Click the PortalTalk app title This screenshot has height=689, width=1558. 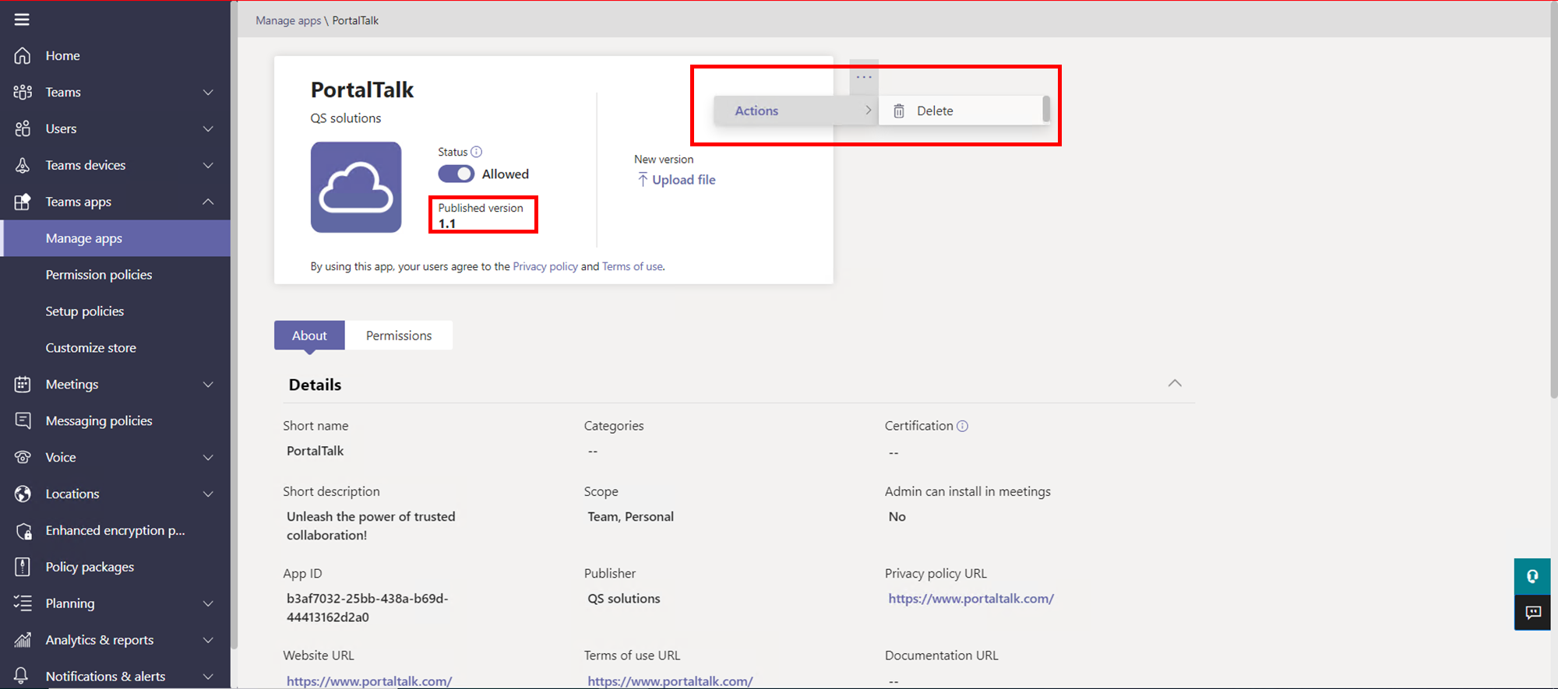362,90
